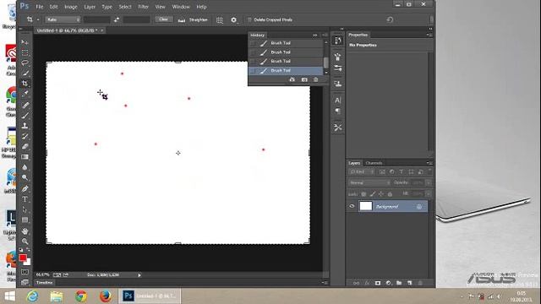This screenshot has height=304, width=541.
Task: Click the delete state trash icon in History
Action: click(x=315, y=79)
